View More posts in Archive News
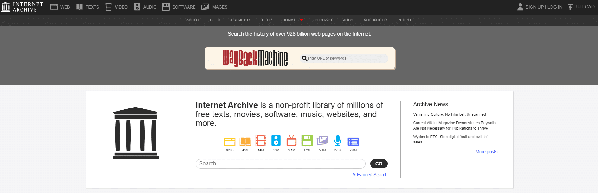Image resolution: width=598 pixels, height=193 pixels. coord(486,152)
